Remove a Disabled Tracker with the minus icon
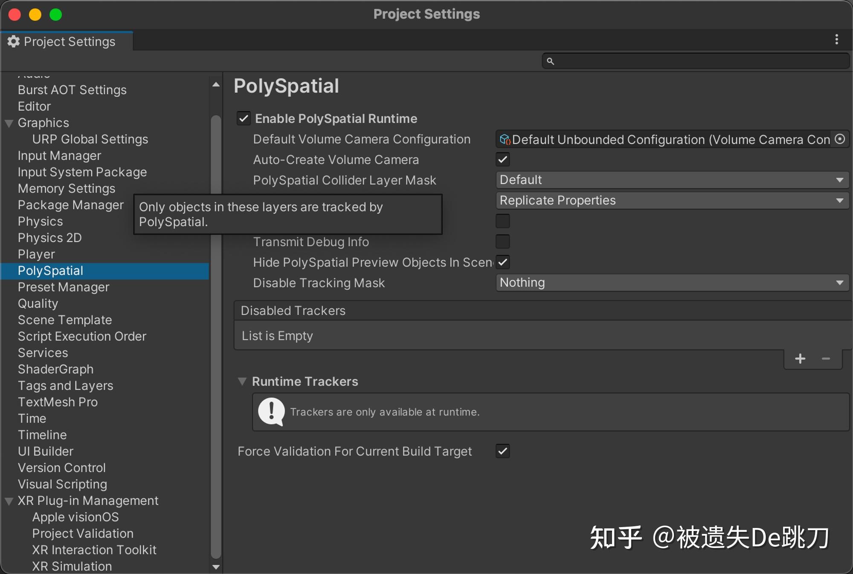This screenshot has height=574, width=853. point(826,358)
